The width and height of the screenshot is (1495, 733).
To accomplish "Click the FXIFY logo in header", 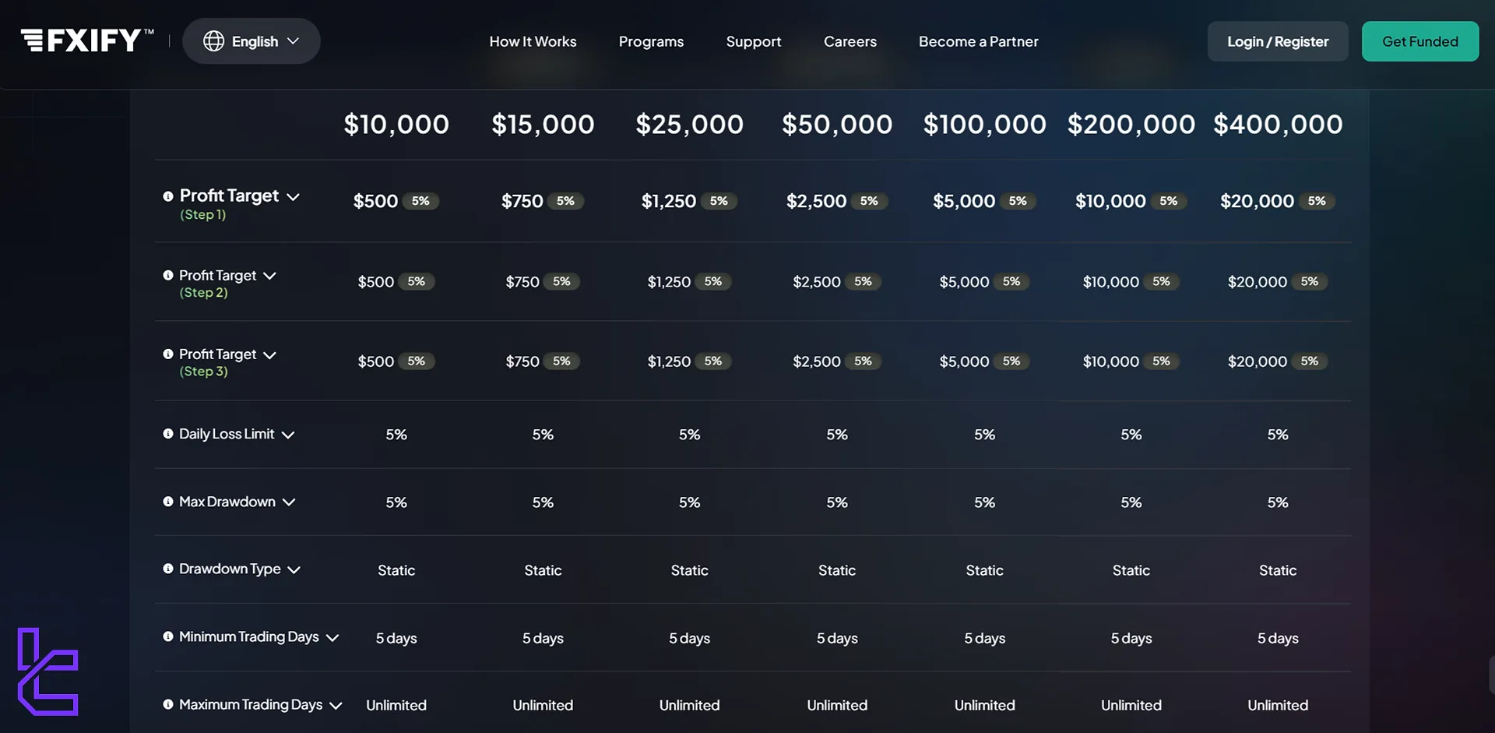I will (x=86, y=41).
